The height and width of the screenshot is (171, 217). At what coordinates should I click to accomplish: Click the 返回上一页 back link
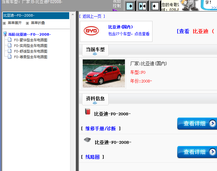click(x=92, y=17)
